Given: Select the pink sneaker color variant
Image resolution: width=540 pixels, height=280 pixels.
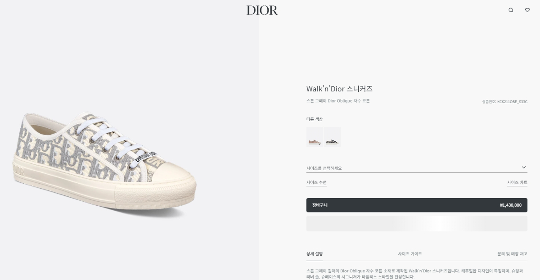Looking at the screenshot, I should pos(315,137).
